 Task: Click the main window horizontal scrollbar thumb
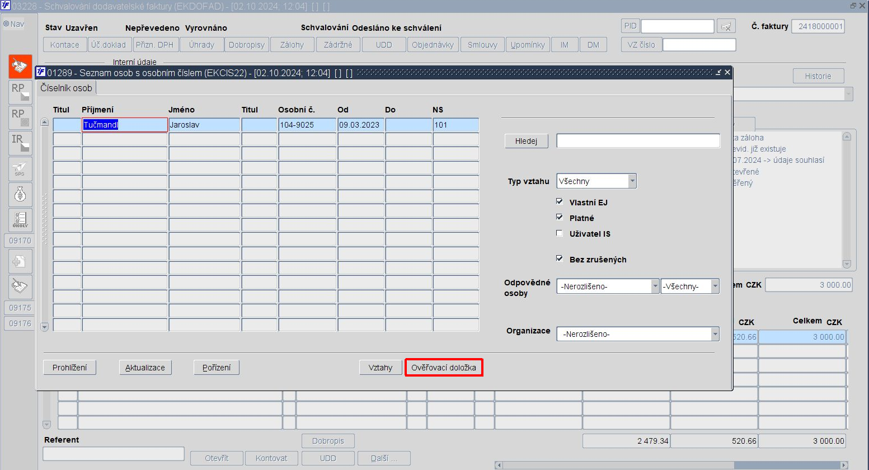pyautogui.click(x=787, y=466)
